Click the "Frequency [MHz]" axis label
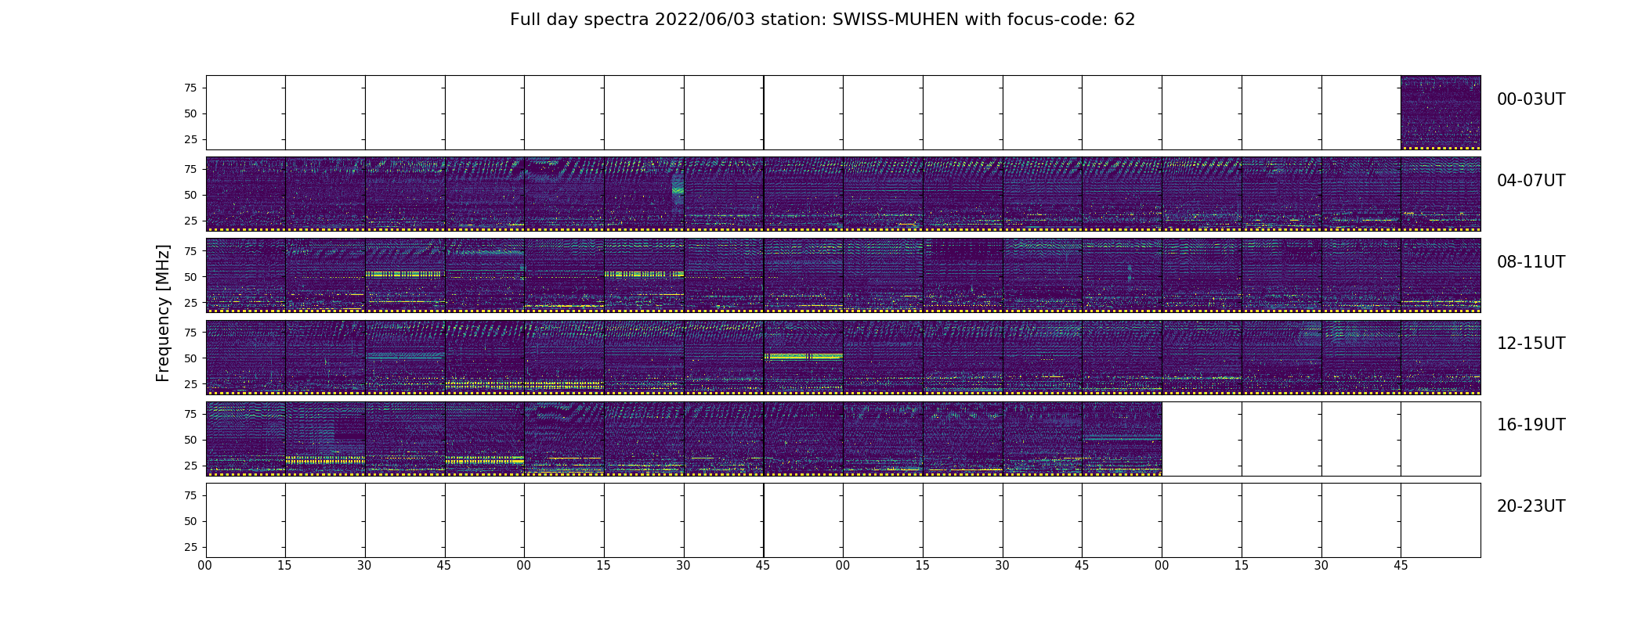This screenshot has width=1645, height=626. pos(163,313)
